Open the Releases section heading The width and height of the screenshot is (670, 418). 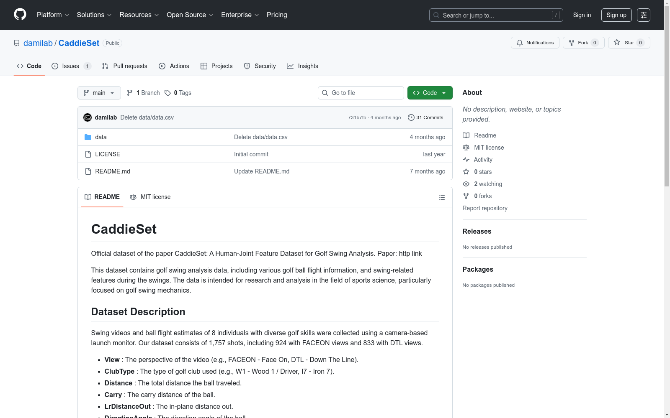477,231
